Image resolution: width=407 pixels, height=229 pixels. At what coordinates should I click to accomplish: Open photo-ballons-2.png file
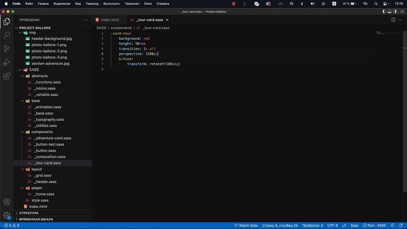[49, 51]
